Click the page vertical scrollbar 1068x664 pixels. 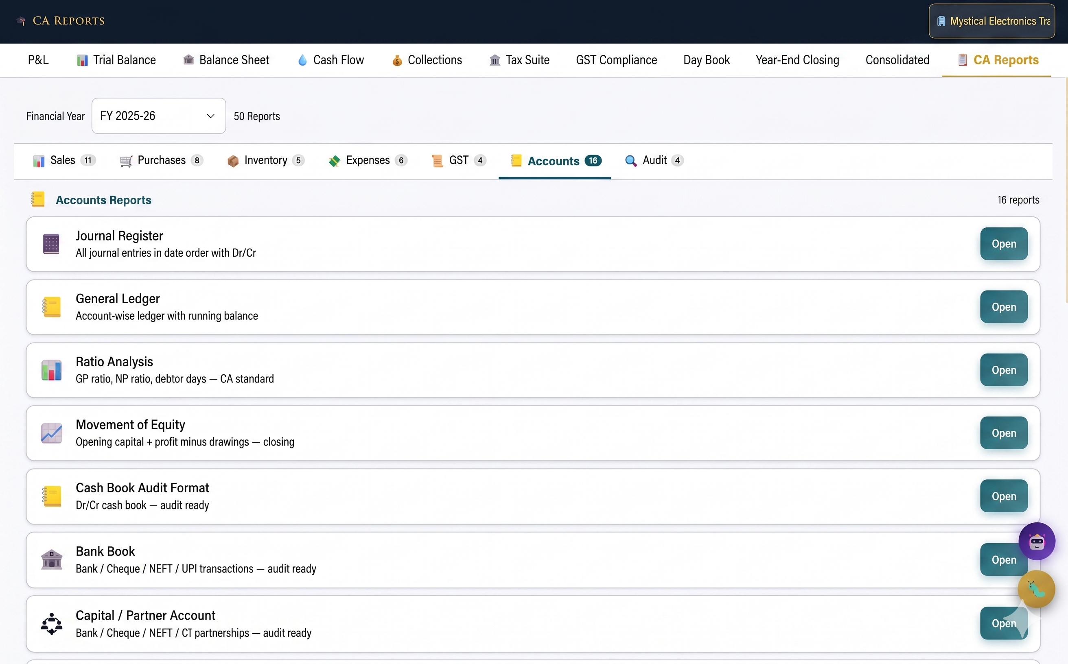click(x=1066, y=190)
